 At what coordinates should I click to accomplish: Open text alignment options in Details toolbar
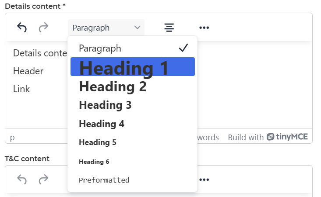[169, 28]
